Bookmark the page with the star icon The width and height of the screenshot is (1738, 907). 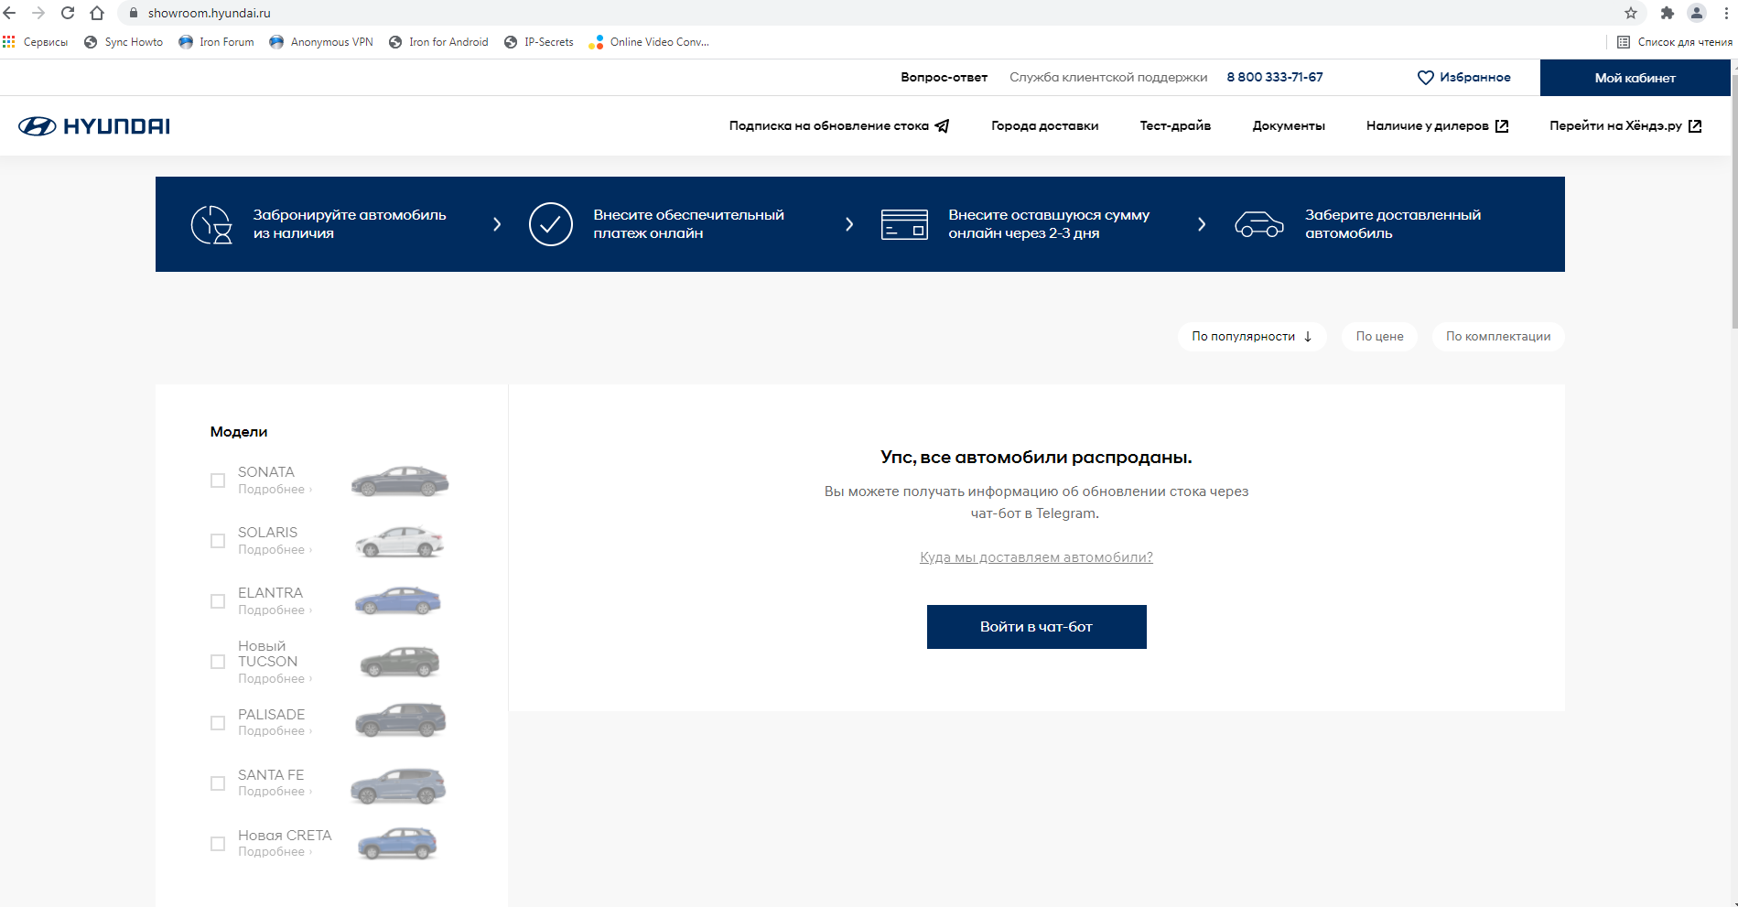pos(1631,13)
